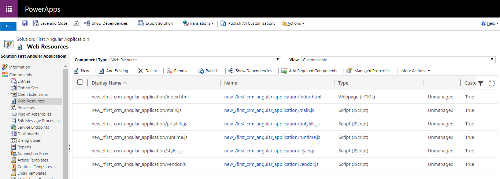Click Unmanaged cell in vendor.js row
The height and width of the screenshot is (179, 500).
441,164
